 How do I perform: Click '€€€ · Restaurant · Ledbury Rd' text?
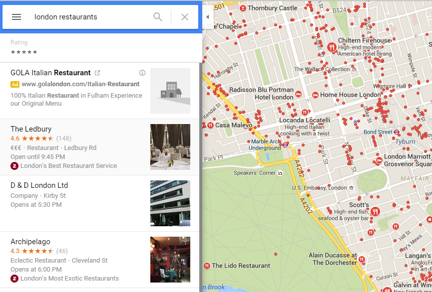click(x=53, y=147)
